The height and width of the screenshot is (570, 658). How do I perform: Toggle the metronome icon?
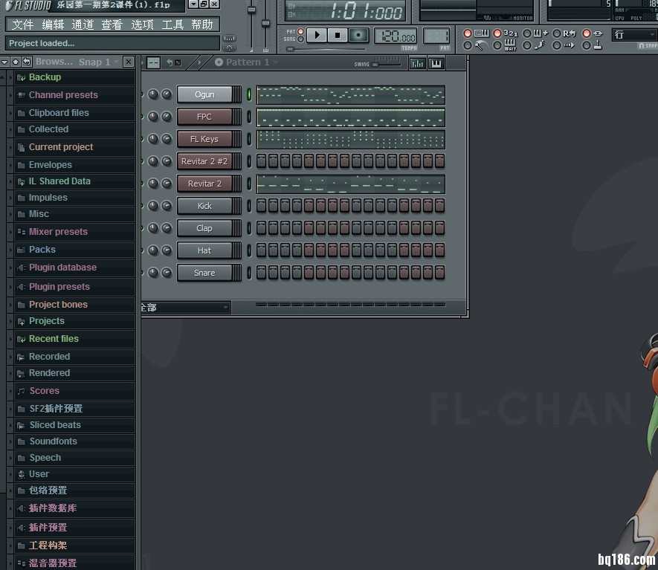(x=481, y=46)
